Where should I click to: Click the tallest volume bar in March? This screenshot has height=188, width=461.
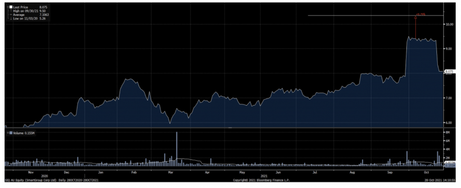point(177,148)
